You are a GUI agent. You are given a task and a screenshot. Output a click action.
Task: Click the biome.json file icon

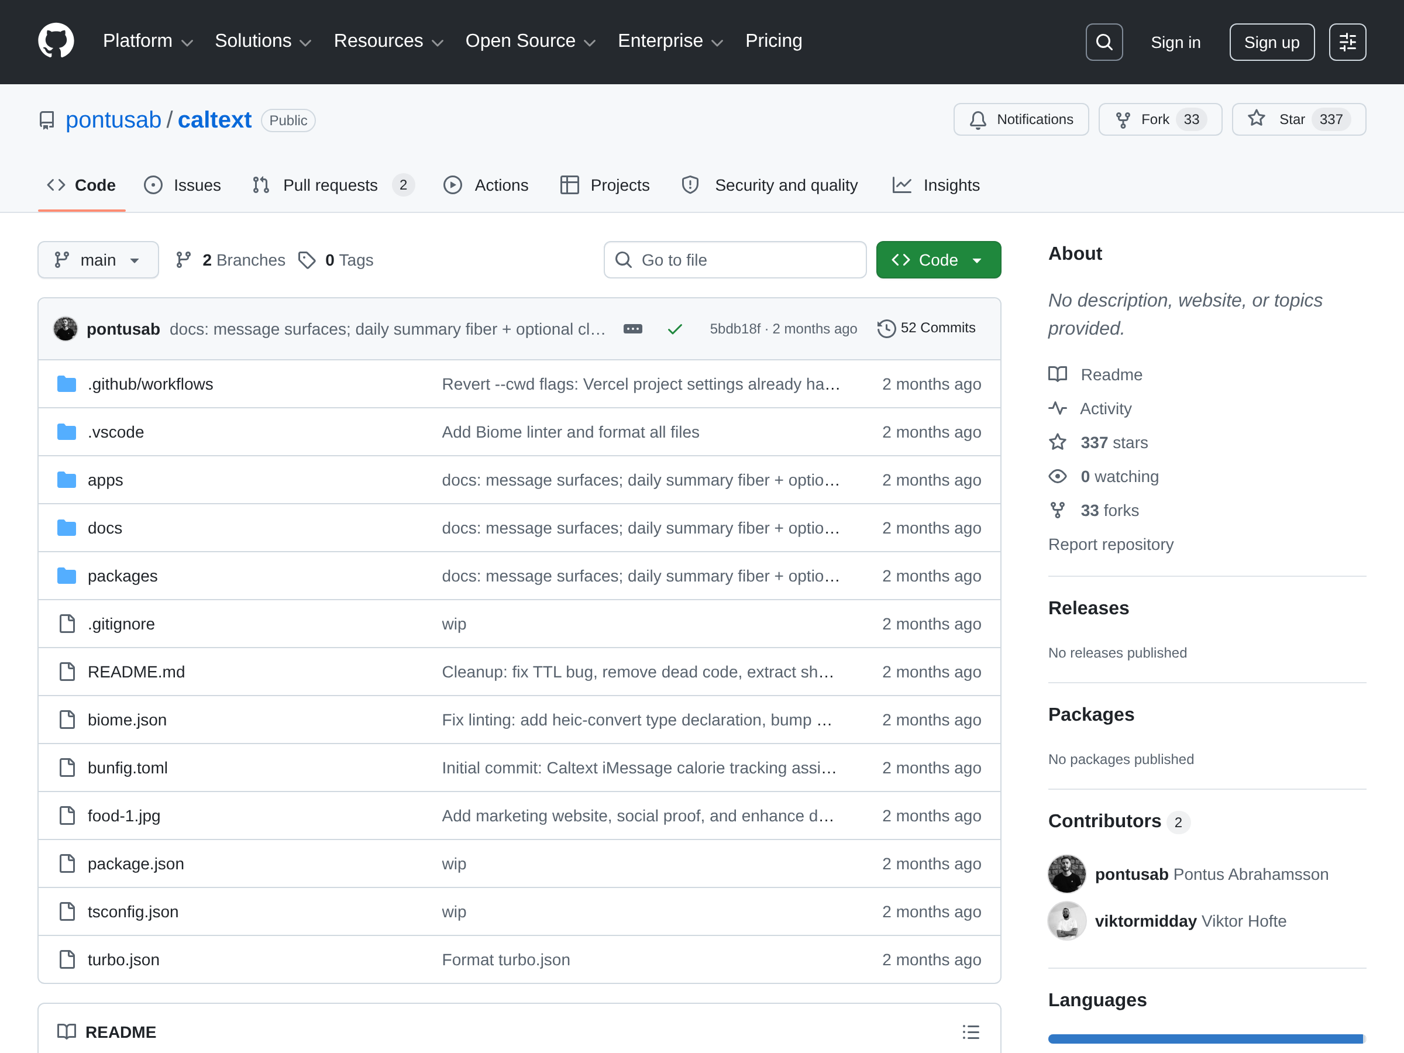67,720
